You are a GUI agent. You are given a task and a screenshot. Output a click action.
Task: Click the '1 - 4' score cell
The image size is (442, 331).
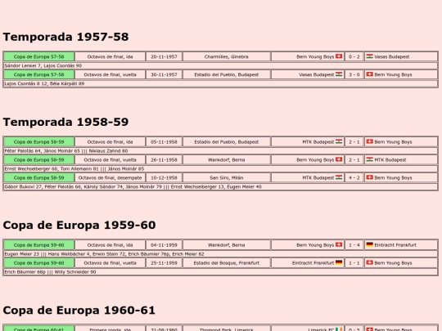coord(354,245)
